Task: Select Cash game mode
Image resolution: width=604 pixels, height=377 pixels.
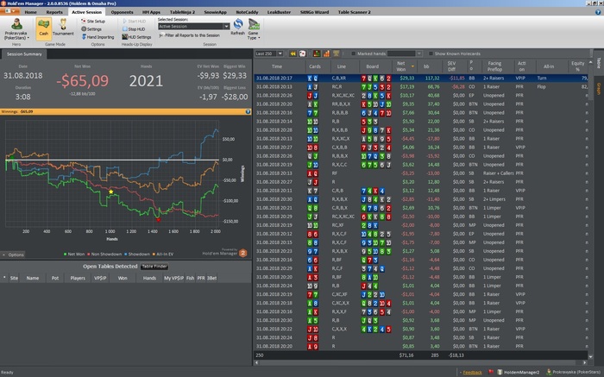Action: (x=44, y=28)
